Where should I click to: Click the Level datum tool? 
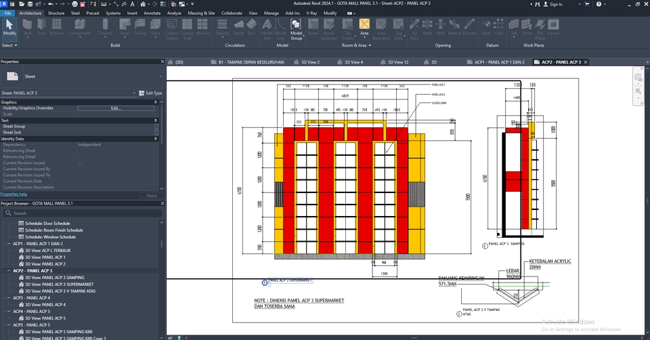486,27
